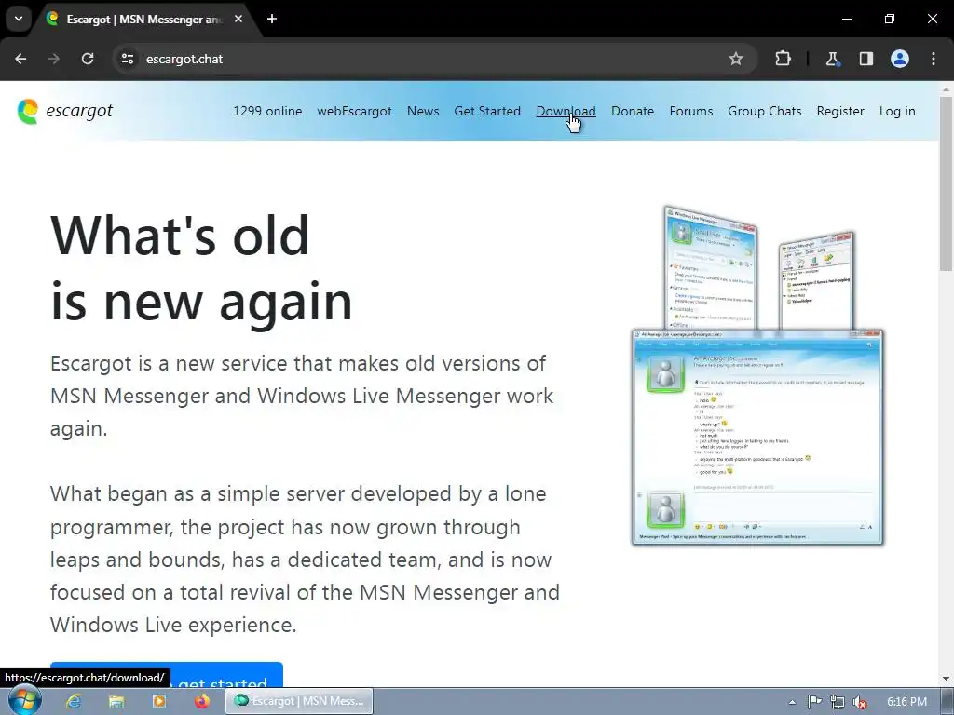Show hidden tray icons arrow
This screenshot has width=954, height=715.
[x=792, y=702]
